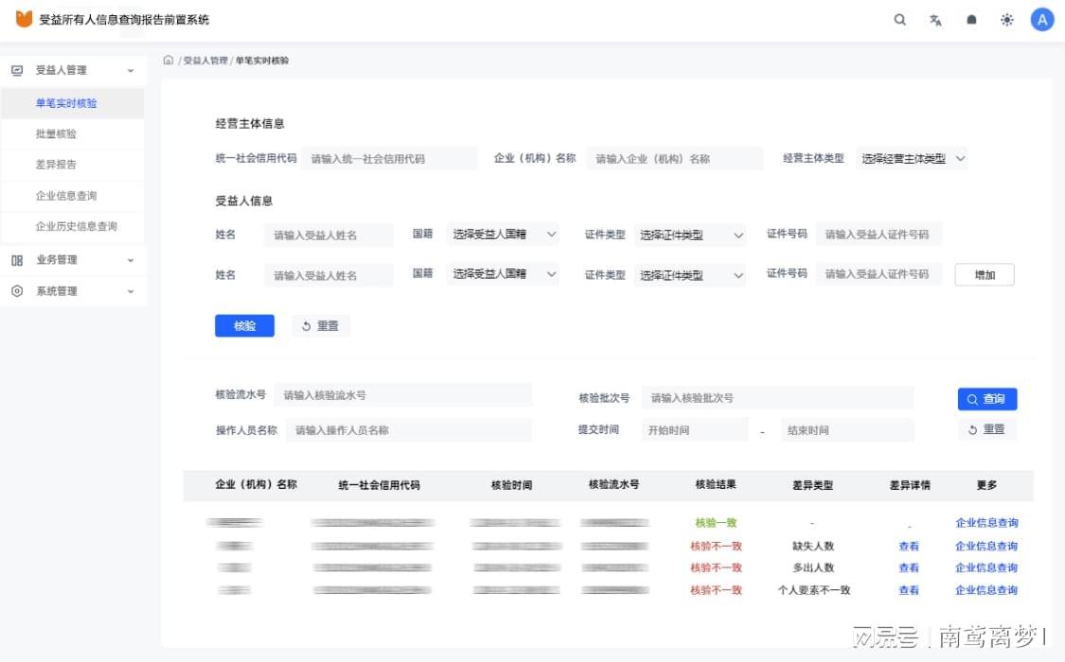Open second row 选择证件类型 dropdown
The height and width of the screenshot is (662, 1065).
(x=690, y=275)
